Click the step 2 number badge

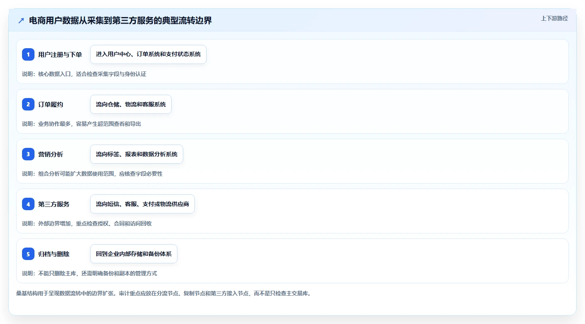28,104
